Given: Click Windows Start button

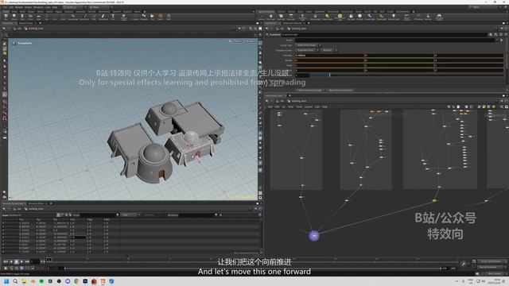Looking at the screenshot, I should pos(6,281).
